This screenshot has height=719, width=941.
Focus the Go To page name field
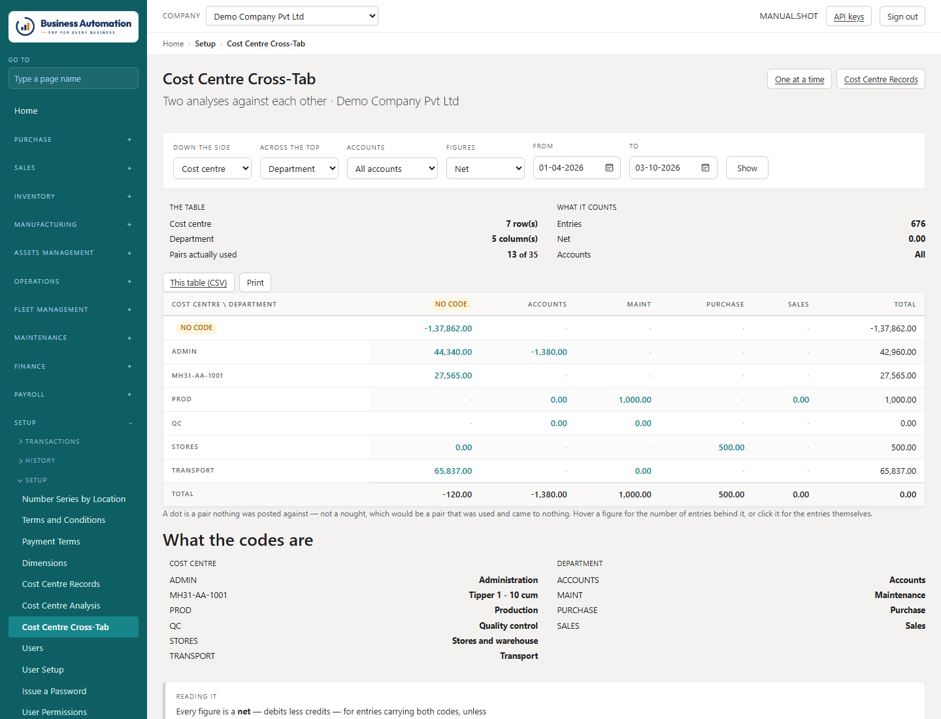pyautogui.click(x=73, y=78)
